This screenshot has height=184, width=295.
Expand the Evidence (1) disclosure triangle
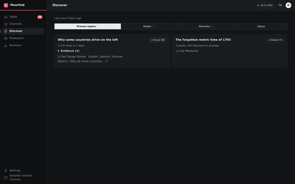pyautogui.click(x=58, y=51)
